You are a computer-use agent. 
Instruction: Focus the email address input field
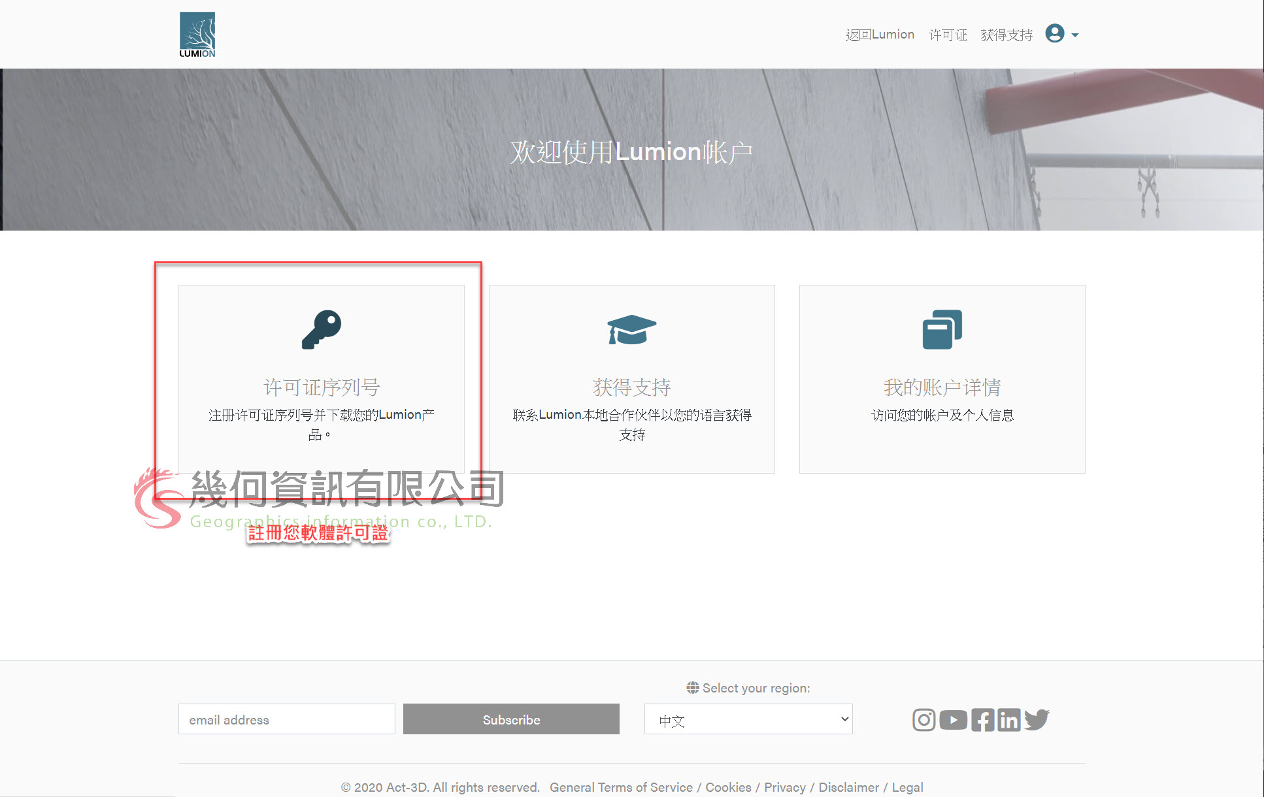(x=286, y=719)
